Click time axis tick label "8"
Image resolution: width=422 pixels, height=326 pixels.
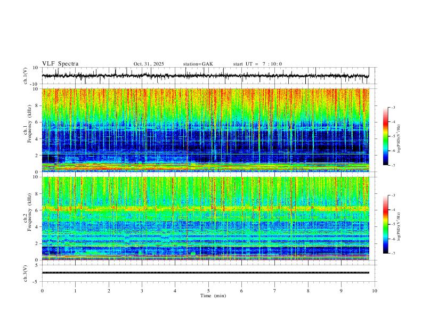click(x=308, y=291)
